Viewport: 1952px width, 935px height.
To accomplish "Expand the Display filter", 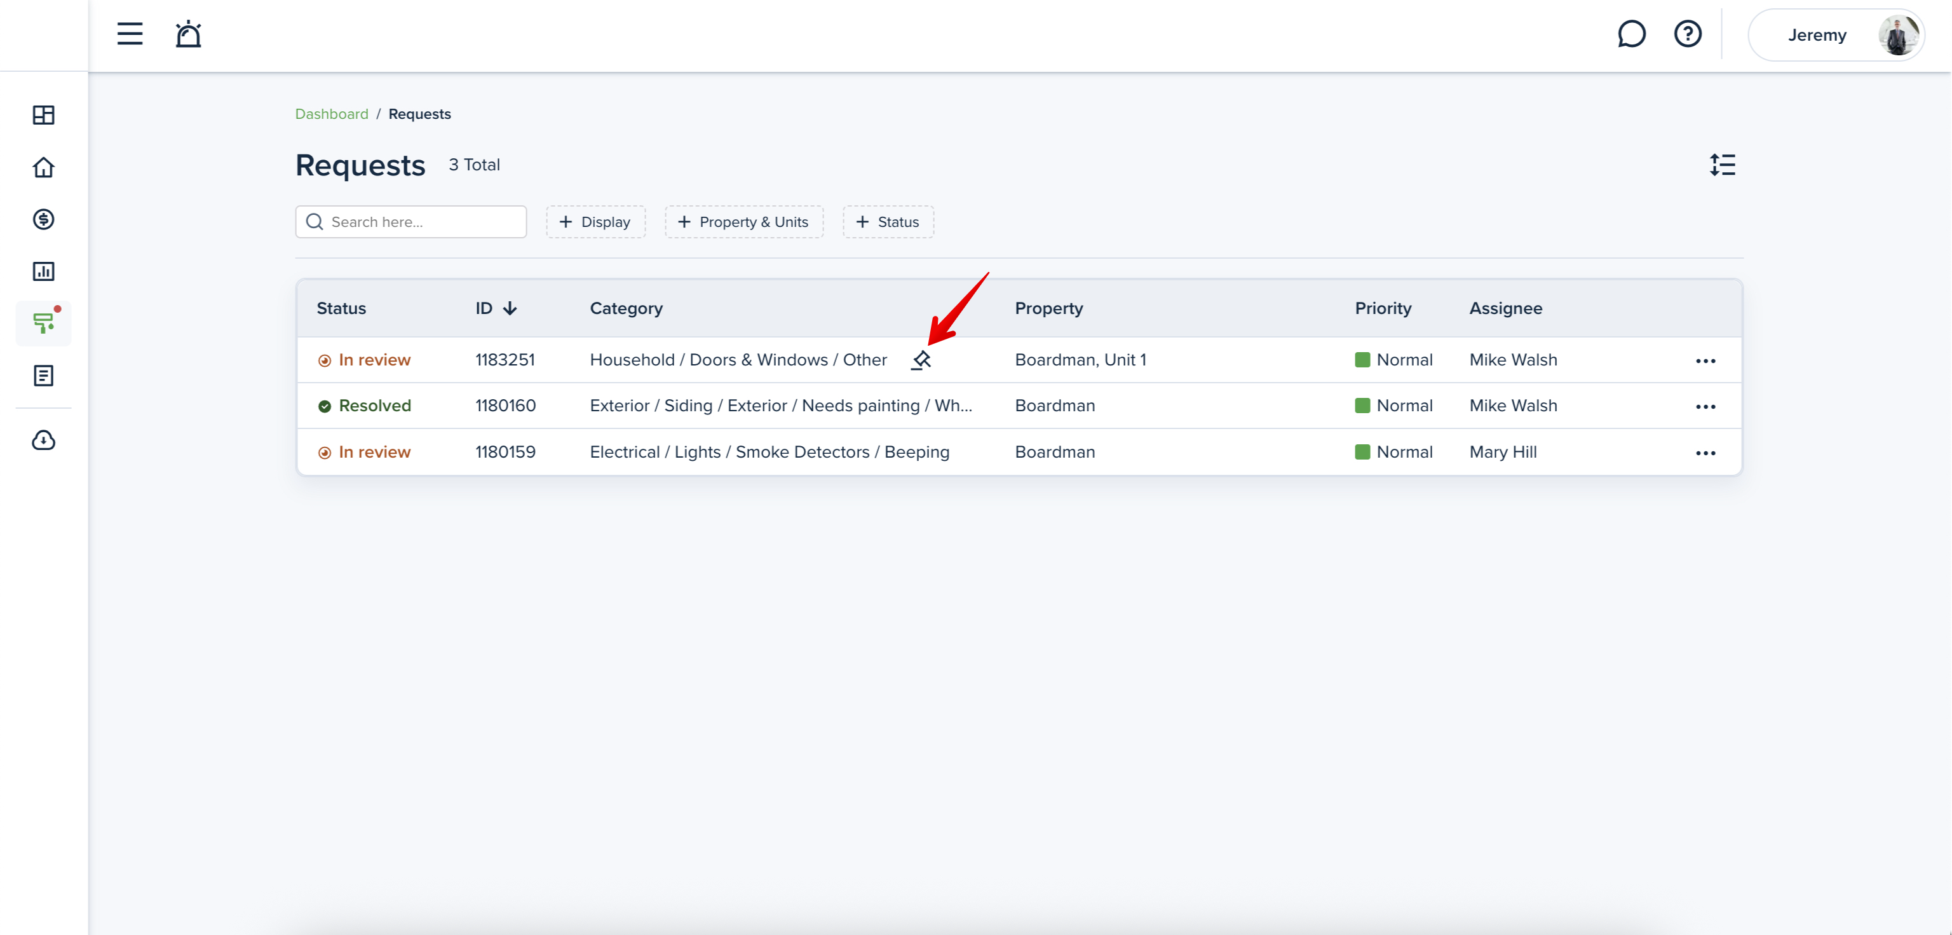I will [x=595, y=221].
